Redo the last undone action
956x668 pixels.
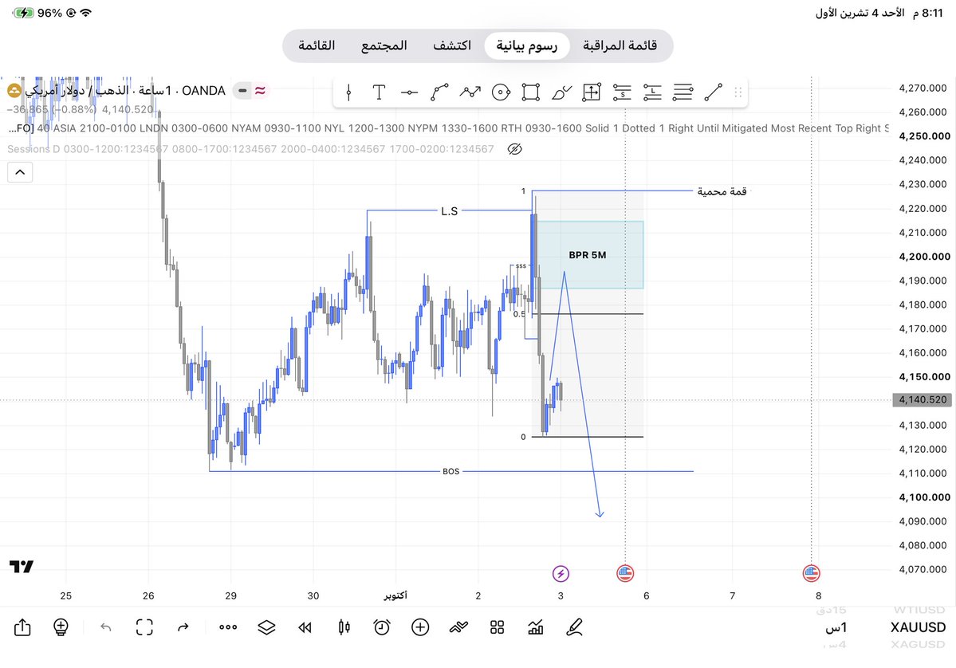pyautogui.click(x=183, y=627)
